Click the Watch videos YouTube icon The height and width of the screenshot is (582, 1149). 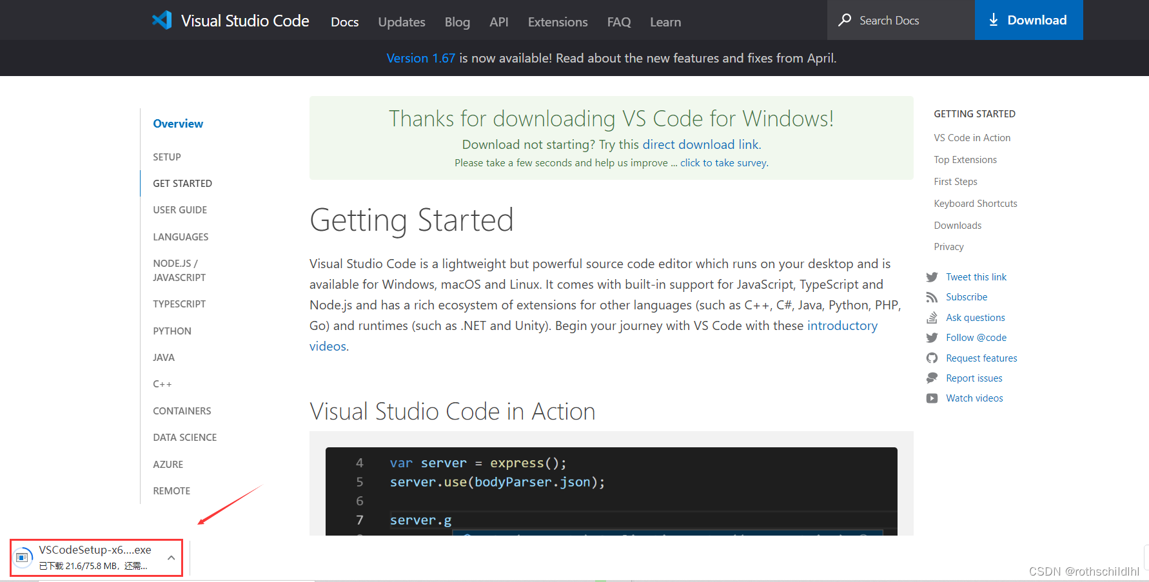932,398
